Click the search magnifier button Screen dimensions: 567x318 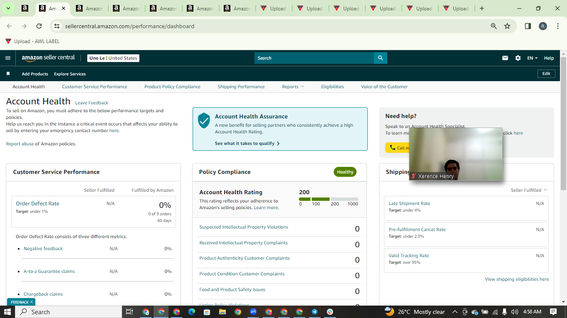pyautogui.click(x=380, y=58)
